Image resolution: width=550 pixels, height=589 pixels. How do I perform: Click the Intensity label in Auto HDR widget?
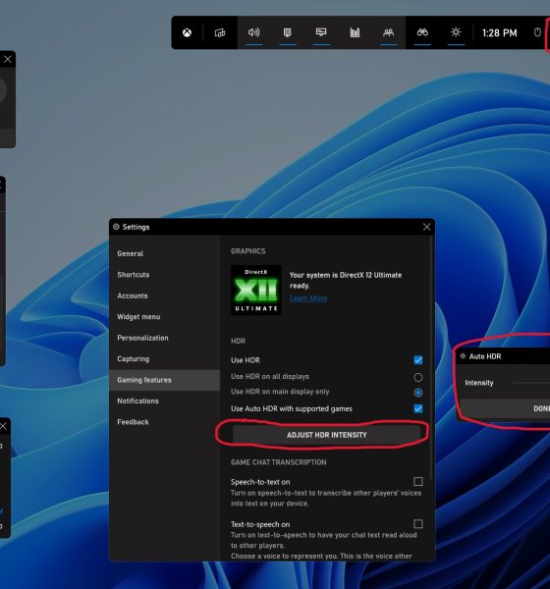479,383
